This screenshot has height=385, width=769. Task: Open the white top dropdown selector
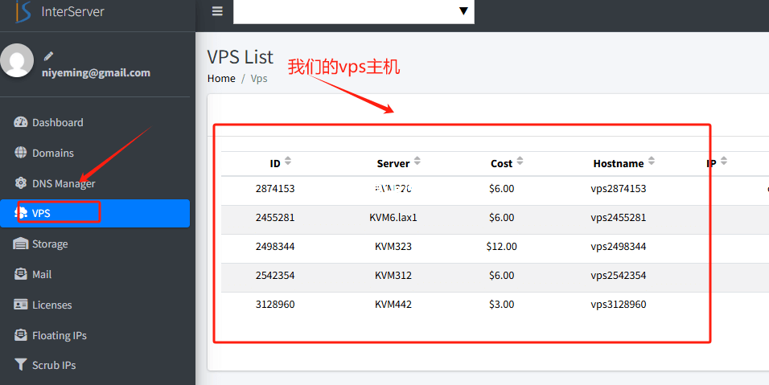pyautogui.click(x=354, y=11)
